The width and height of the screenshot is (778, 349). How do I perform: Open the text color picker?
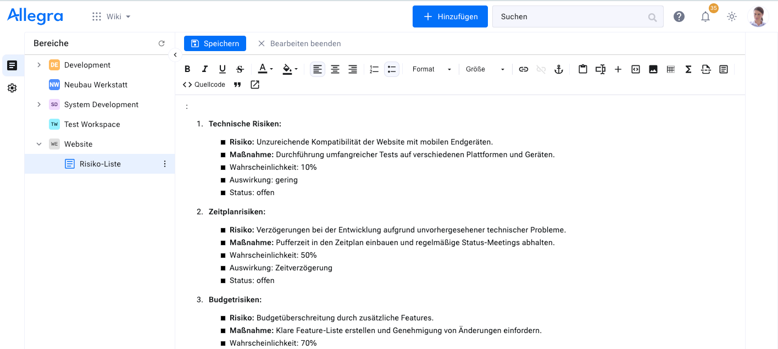(265, 69)
